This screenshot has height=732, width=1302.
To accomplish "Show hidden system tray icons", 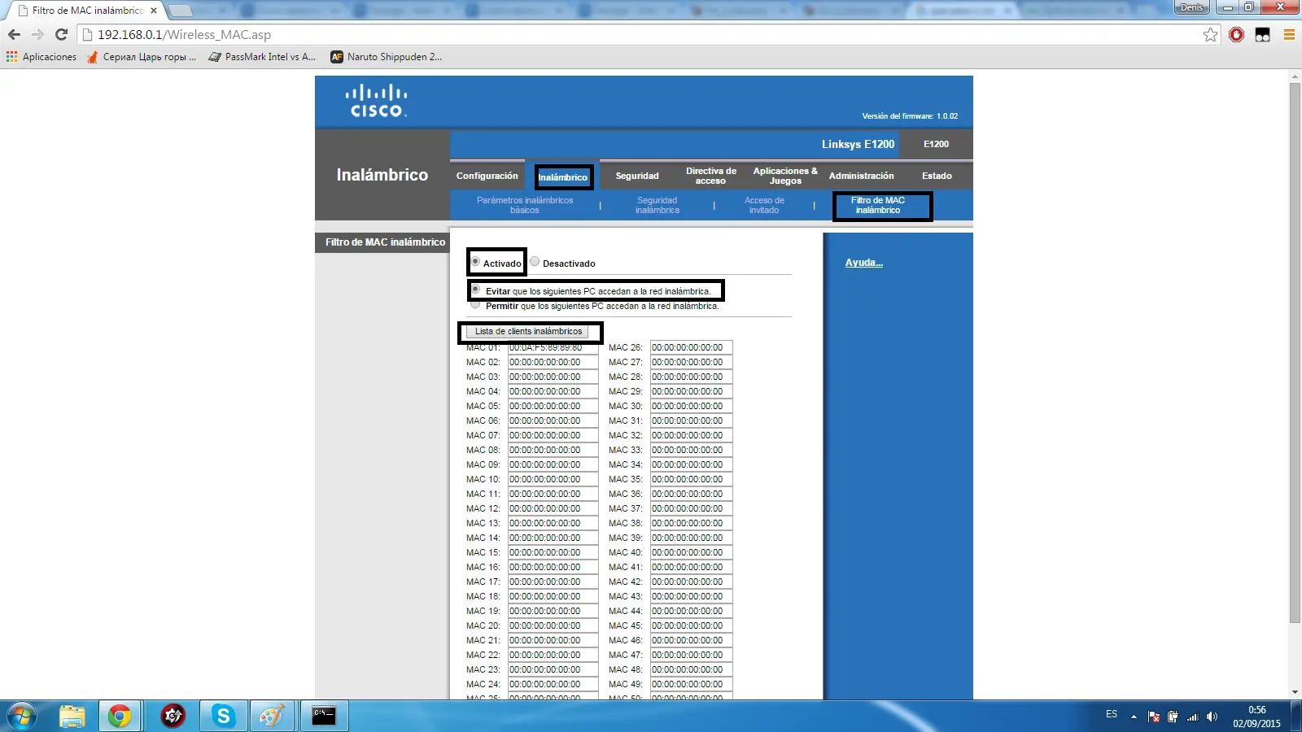I will (x=1134, y=717).
